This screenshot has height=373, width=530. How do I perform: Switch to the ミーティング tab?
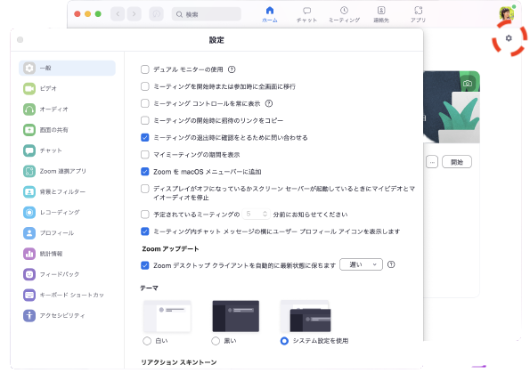tap(344, 14)
